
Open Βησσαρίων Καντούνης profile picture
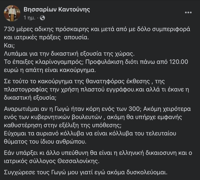[12, 13]
